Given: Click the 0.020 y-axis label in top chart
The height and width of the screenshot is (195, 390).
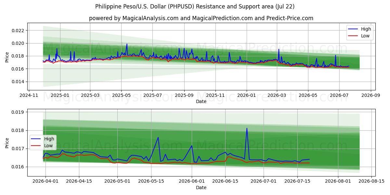Looking at the screenshot, I should pyautogui.click(x=19, y=43).
